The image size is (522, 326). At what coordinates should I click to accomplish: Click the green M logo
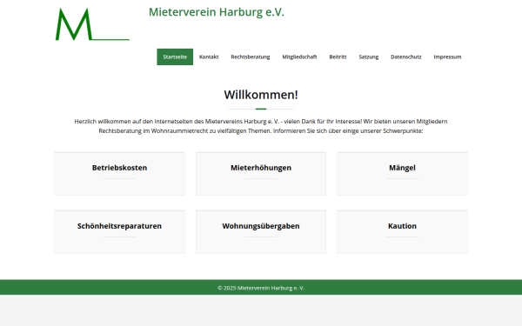[x=92, y=24]
